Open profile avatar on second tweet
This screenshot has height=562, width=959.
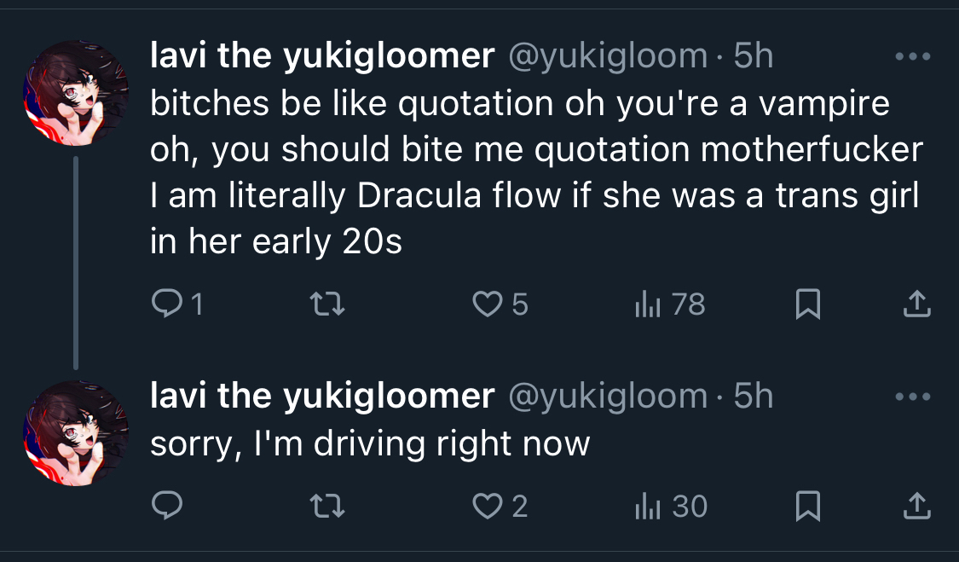[x=75, y=433]
